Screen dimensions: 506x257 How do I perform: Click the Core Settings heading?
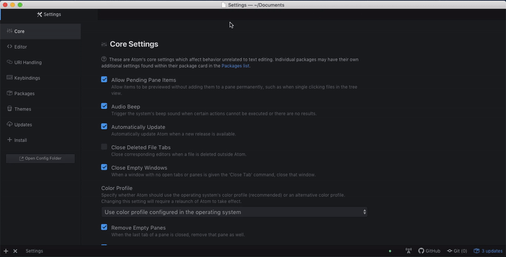134,44
